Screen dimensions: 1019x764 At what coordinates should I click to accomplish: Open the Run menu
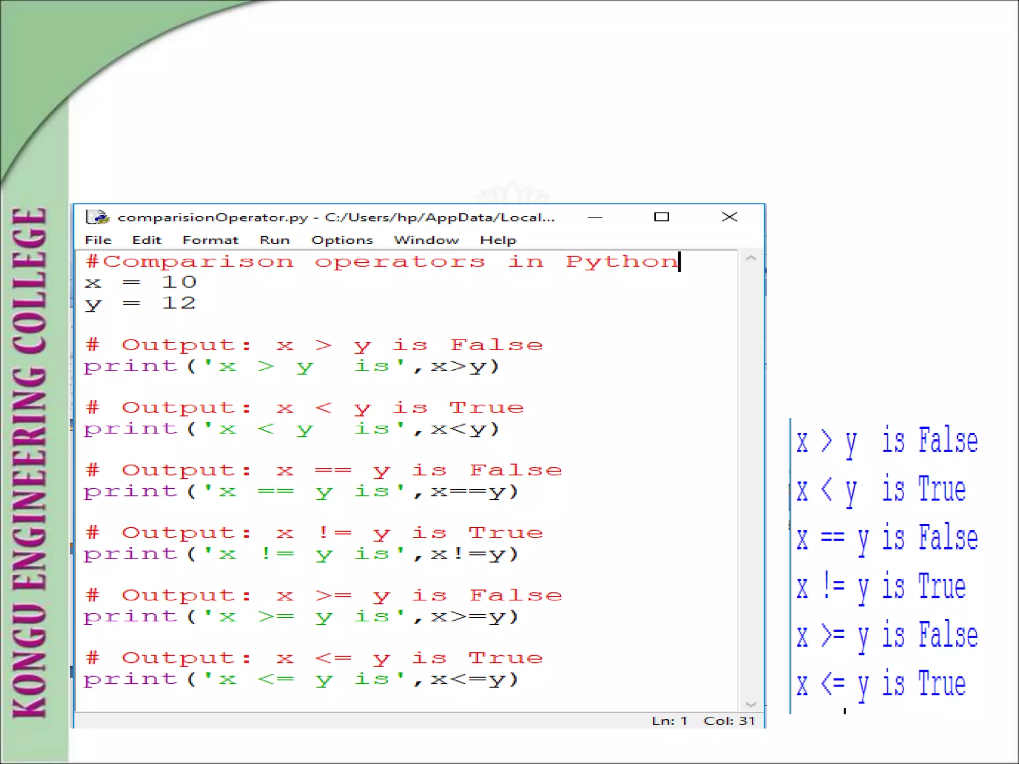tap(274, 240)
